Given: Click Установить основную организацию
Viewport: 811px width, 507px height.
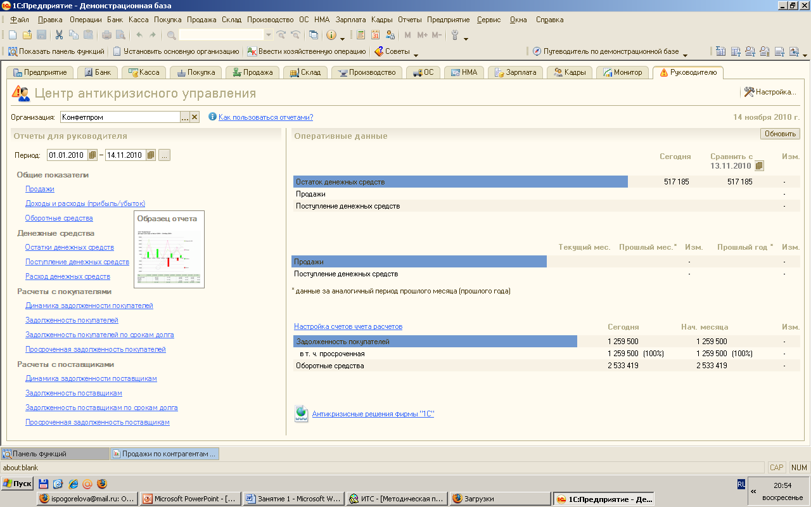Looking at the screenshot, I should [x=176, y=51].
